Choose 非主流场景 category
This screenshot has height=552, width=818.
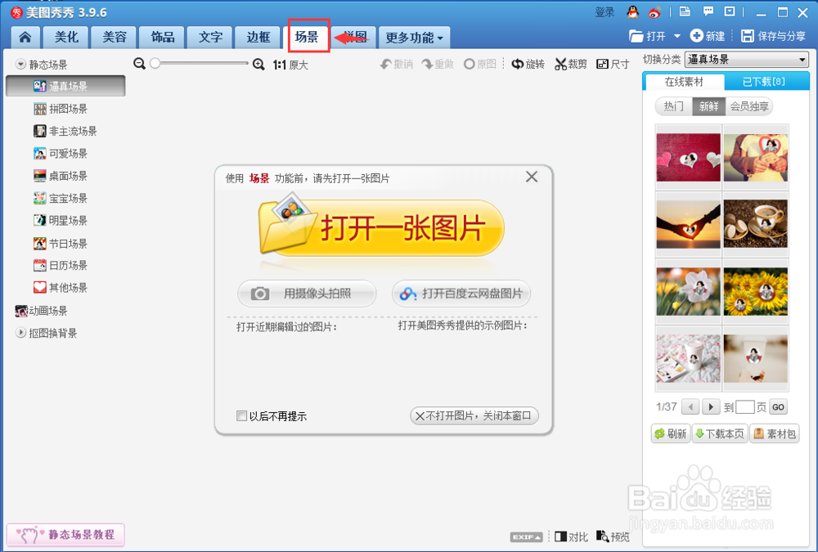point(65,131)
